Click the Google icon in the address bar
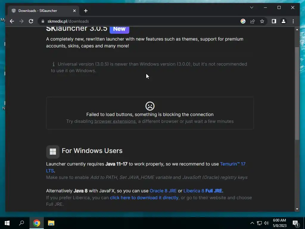 pyautogui.click(x=243, y=21)
